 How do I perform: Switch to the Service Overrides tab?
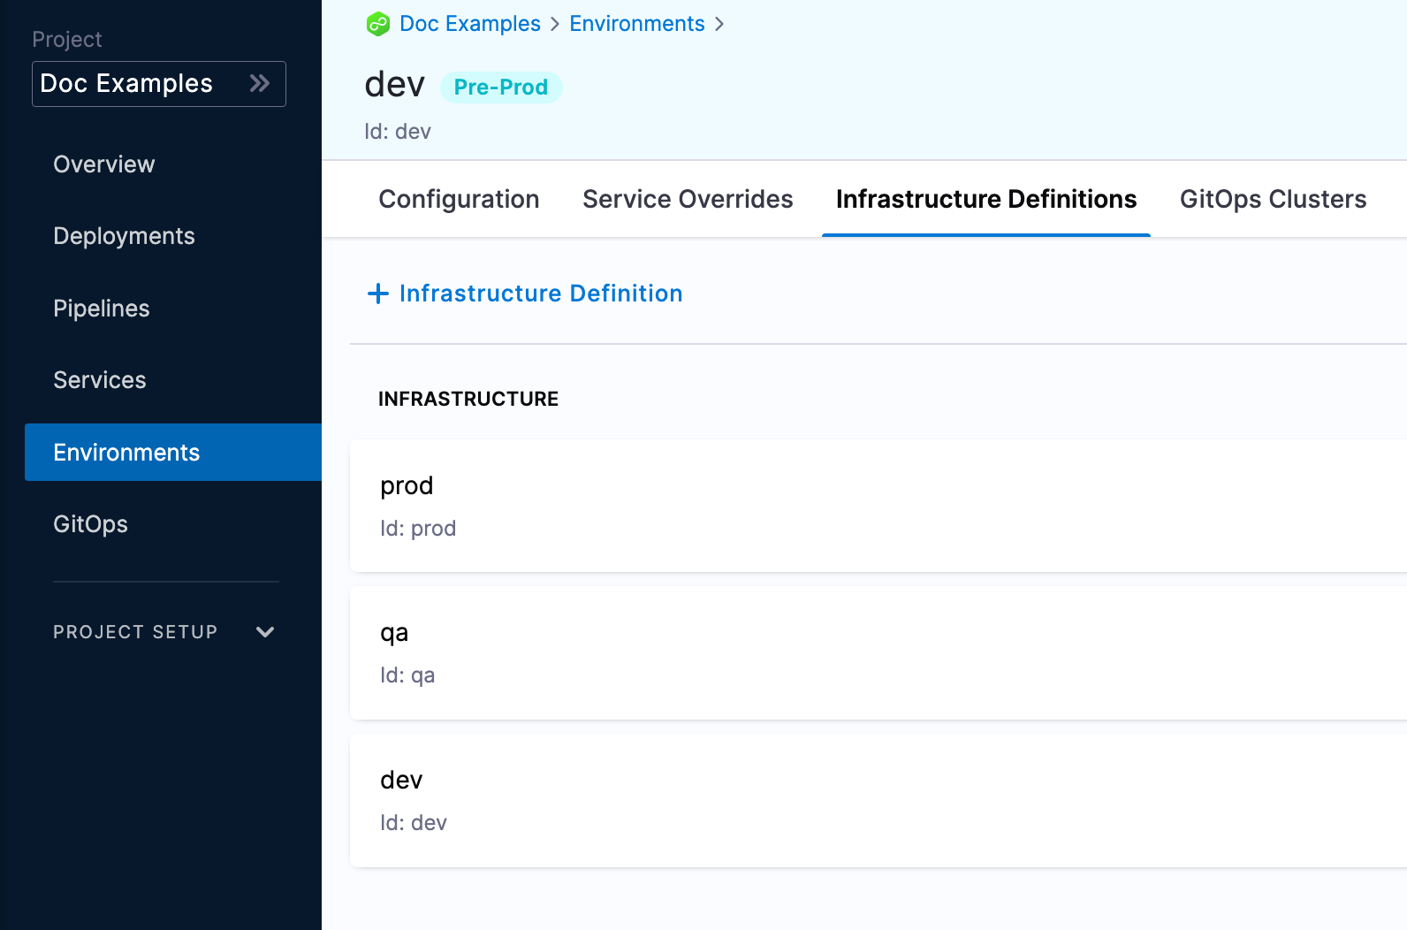[688, 200]
